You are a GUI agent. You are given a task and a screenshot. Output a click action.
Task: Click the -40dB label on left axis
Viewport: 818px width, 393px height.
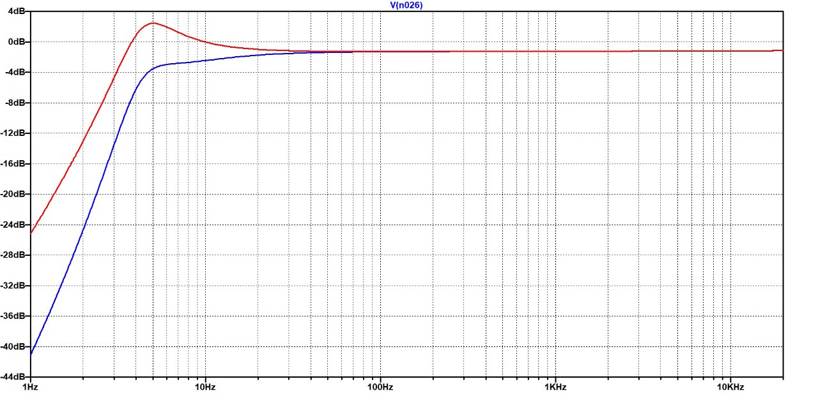pyautogui.click(x=16, y=347)
